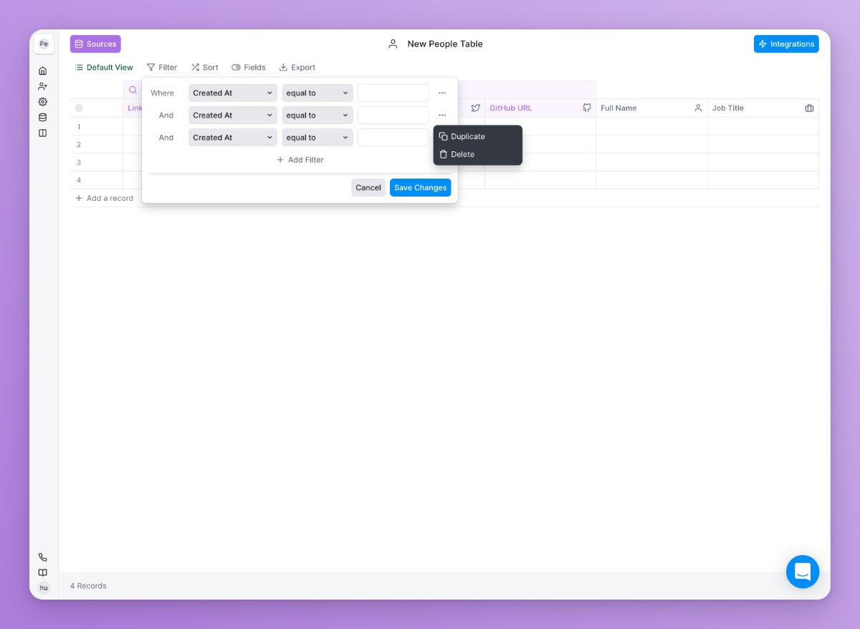
Task: Click the GitHub icon in column header
Action: coord(587,108)
